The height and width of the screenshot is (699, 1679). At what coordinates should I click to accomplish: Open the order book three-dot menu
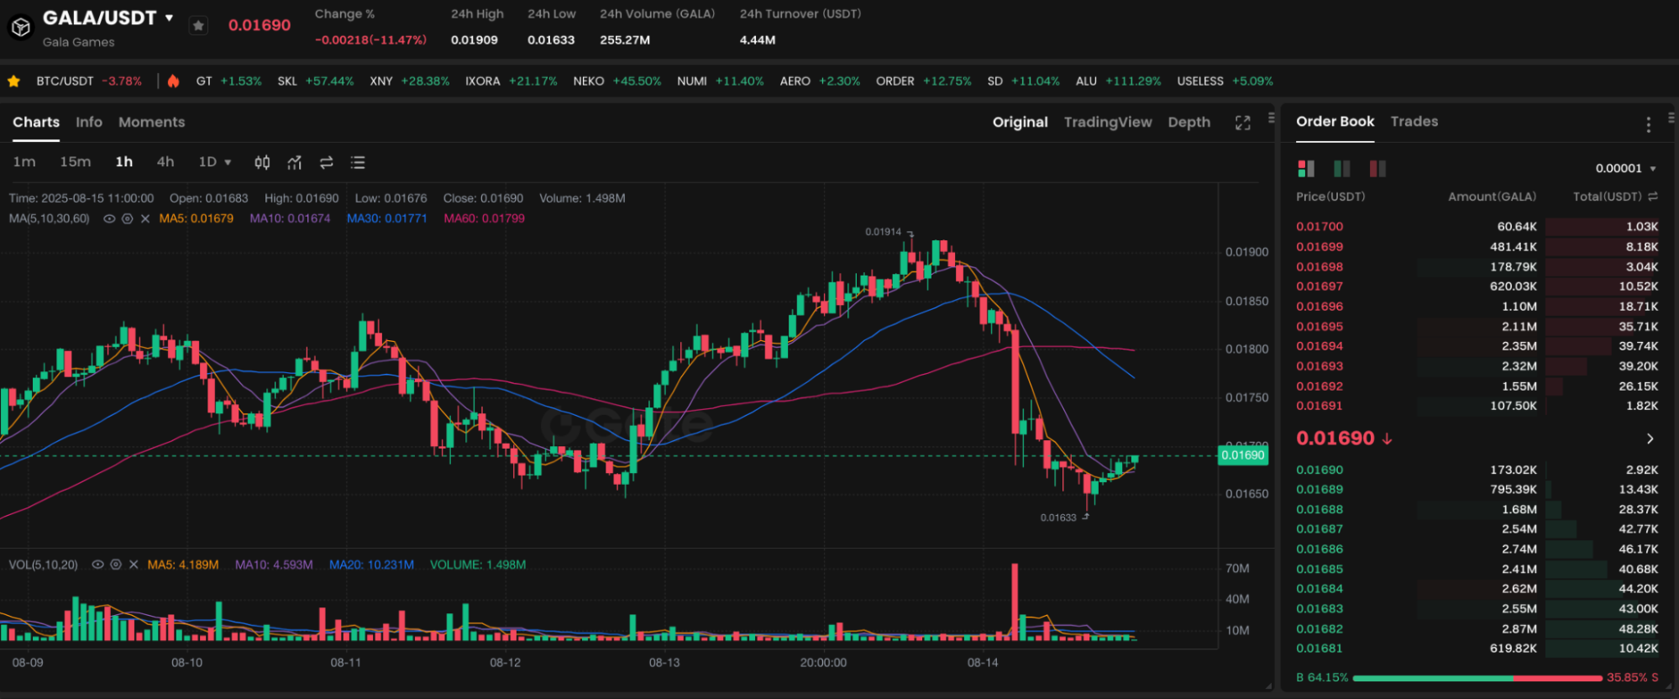[1648, 124]
